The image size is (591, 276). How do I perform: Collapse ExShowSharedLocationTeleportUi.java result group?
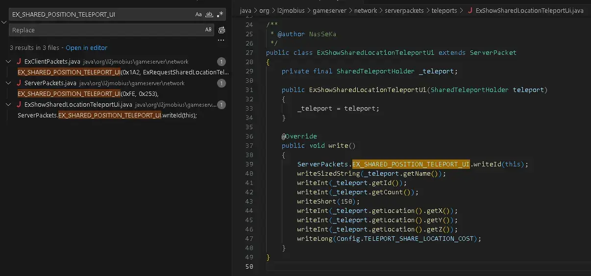point(9,105)
